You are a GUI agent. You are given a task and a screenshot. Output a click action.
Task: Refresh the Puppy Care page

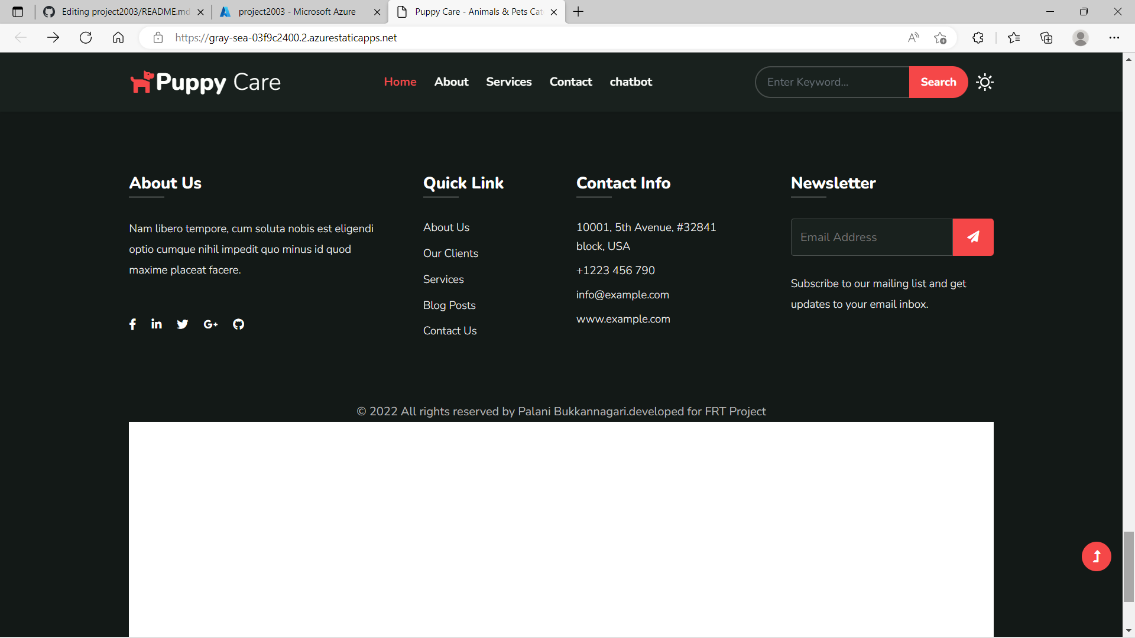point(86,37)
